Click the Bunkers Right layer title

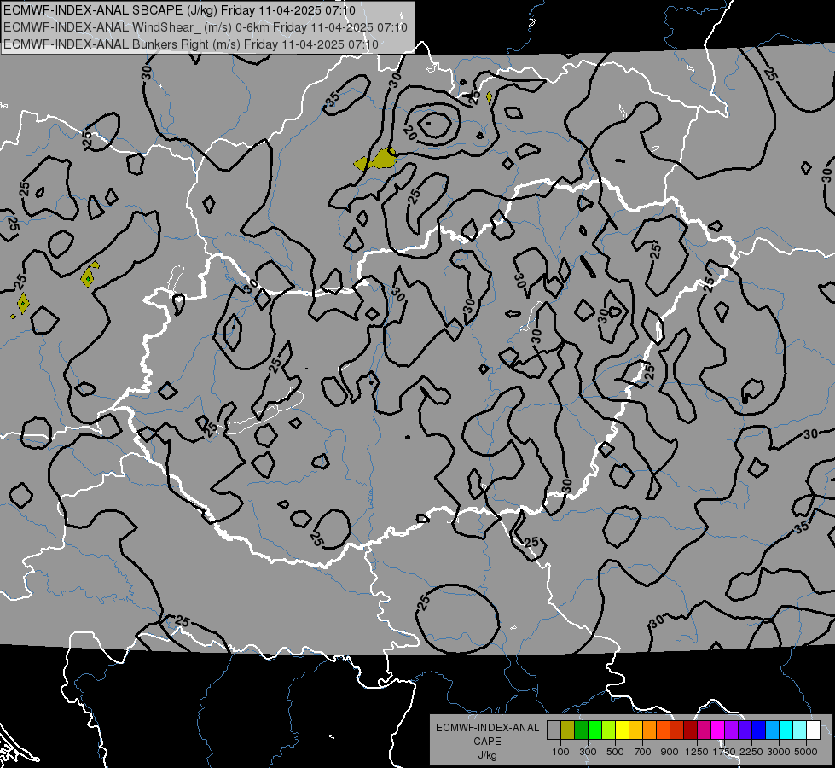pos(191,44)
